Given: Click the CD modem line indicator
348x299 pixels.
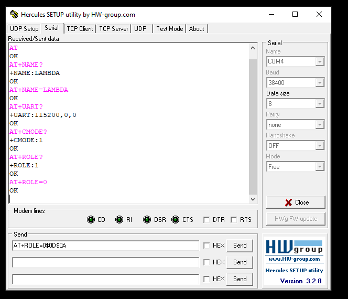Looking at the screenshot, I should click(x=91, y=219).
